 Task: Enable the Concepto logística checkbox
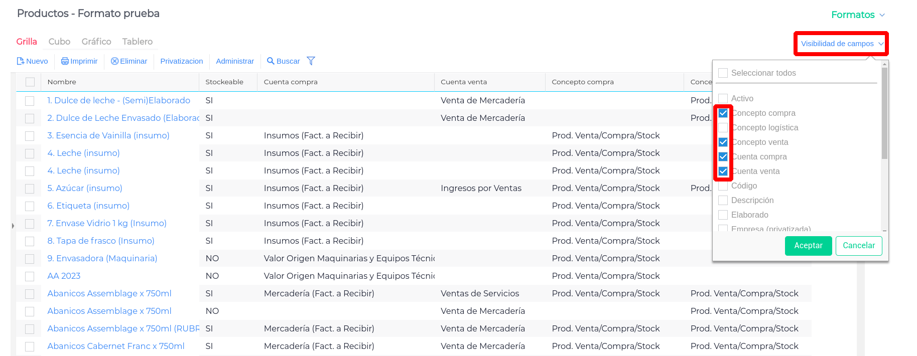click(723, 128)
